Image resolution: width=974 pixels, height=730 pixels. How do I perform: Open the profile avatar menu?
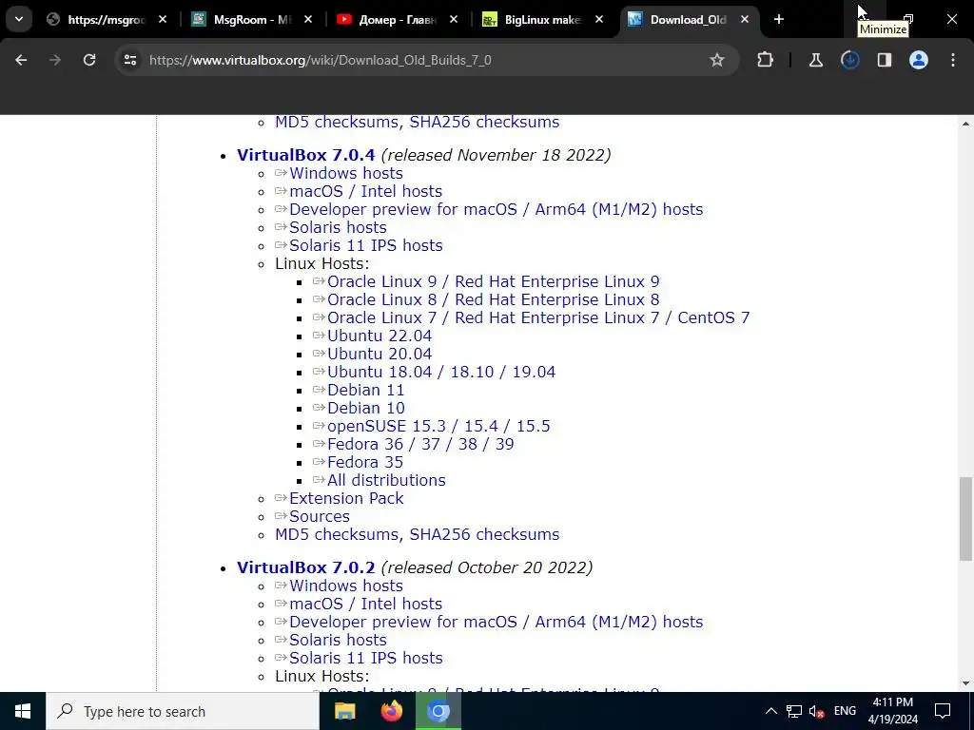click(x=919, y=60)
